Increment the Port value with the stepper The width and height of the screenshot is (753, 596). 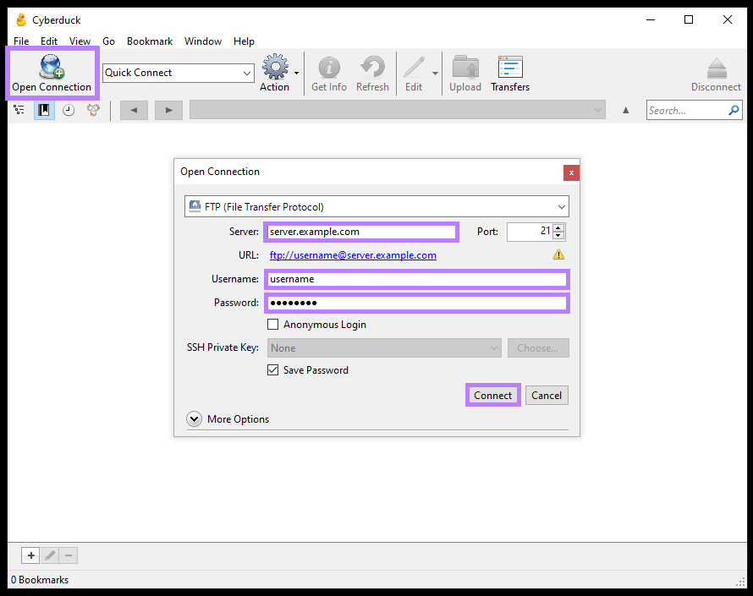click(x=558, y=227)
